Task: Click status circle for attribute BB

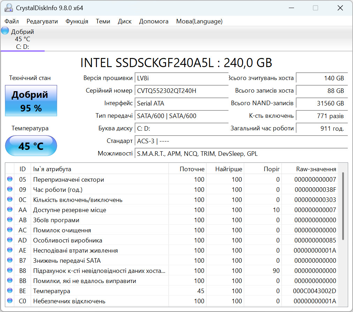Action: (x=10, y=281)
